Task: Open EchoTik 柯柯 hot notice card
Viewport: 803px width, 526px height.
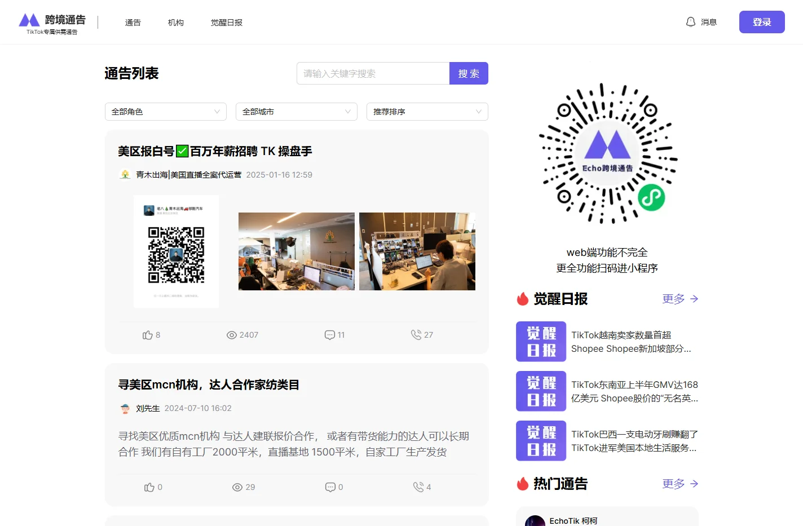Action: (x=607, y=516)
